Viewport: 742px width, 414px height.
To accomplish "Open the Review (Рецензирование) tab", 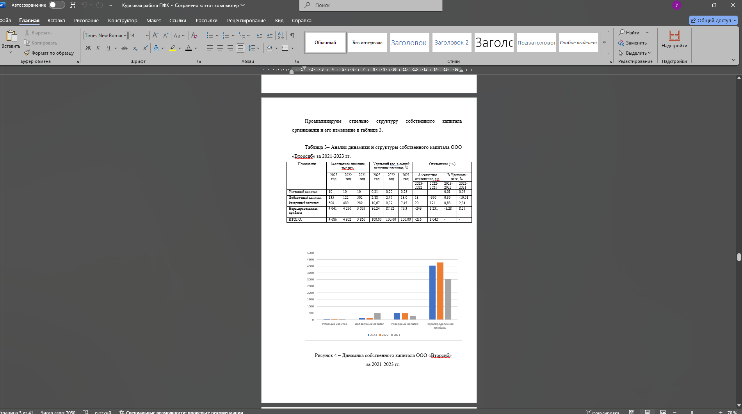I will coord(246,21).
